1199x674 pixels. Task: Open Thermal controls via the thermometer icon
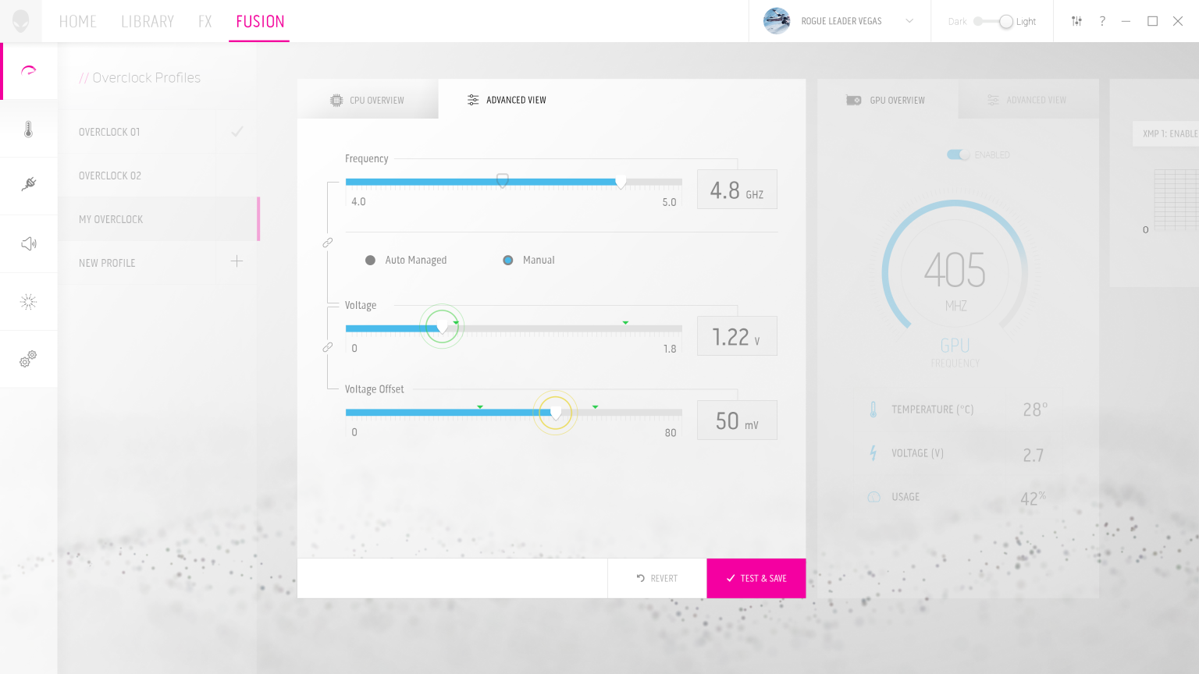pyautogui.click(x=28, y=128)
